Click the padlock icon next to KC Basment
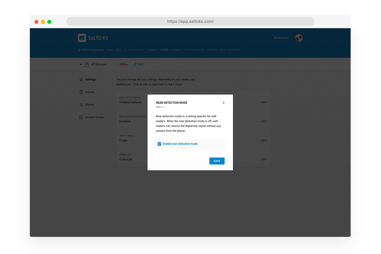The width and height of the screenshot is (381, 254). (x=87, y=65)
